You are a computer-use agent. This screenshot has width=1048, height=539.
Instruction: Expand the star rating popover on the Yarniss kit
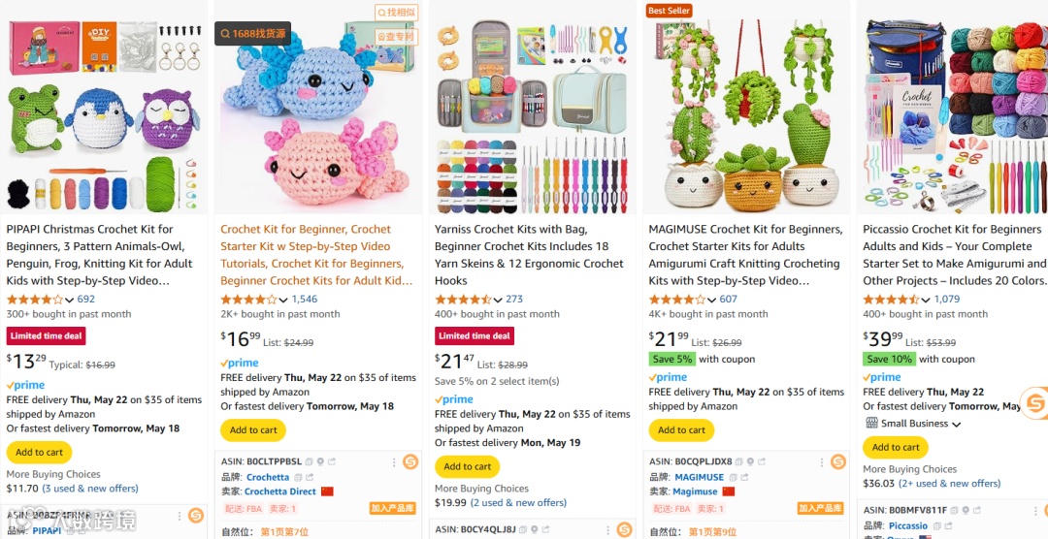coord(497,300)
